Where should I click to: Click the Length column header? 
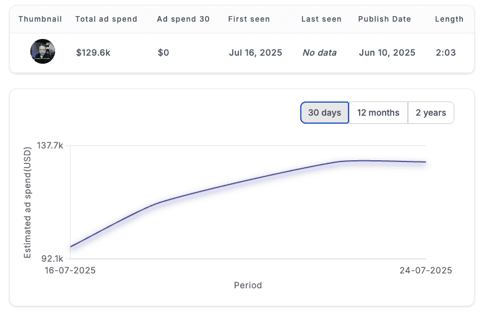click(x=449, y=19)
